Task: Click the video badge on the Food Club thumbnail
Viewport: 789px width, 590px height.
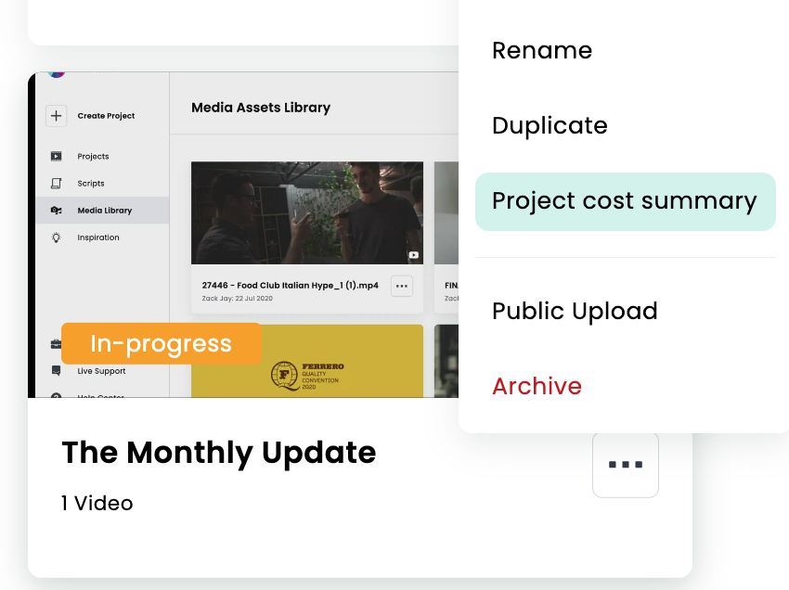Action: click(413, 255)
